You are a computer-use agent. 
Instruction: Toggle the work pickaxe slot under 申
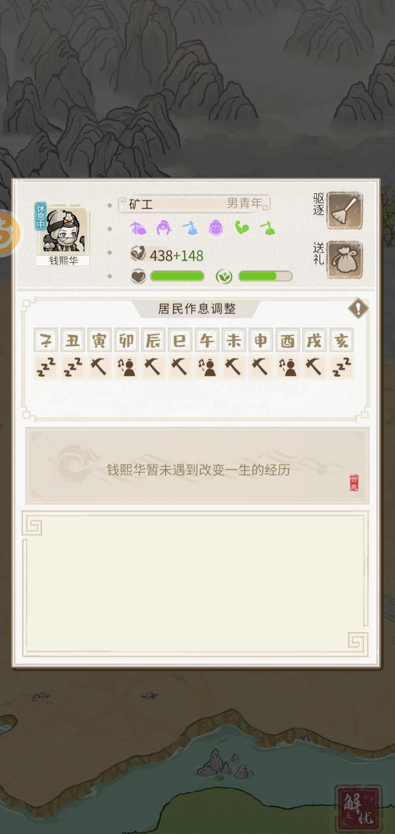point(261,367)
